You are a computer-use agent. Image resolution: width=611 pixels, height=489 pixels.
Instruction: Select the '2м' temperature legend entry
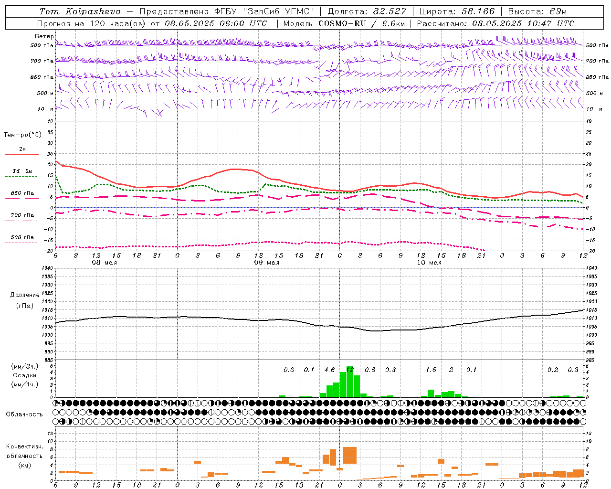[22, 149]
